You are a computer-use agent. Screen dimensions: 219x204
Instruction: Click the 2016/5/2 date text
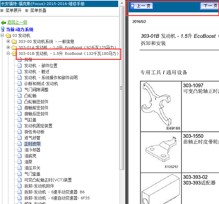[x=139, y=22]
